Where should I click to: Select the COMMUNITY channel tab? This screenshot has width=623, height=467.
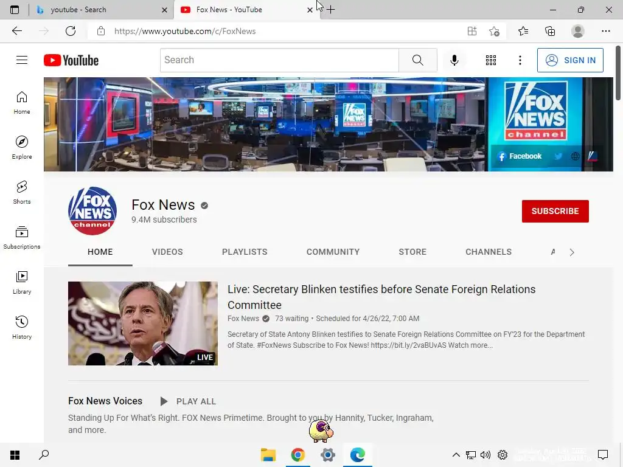333,252
